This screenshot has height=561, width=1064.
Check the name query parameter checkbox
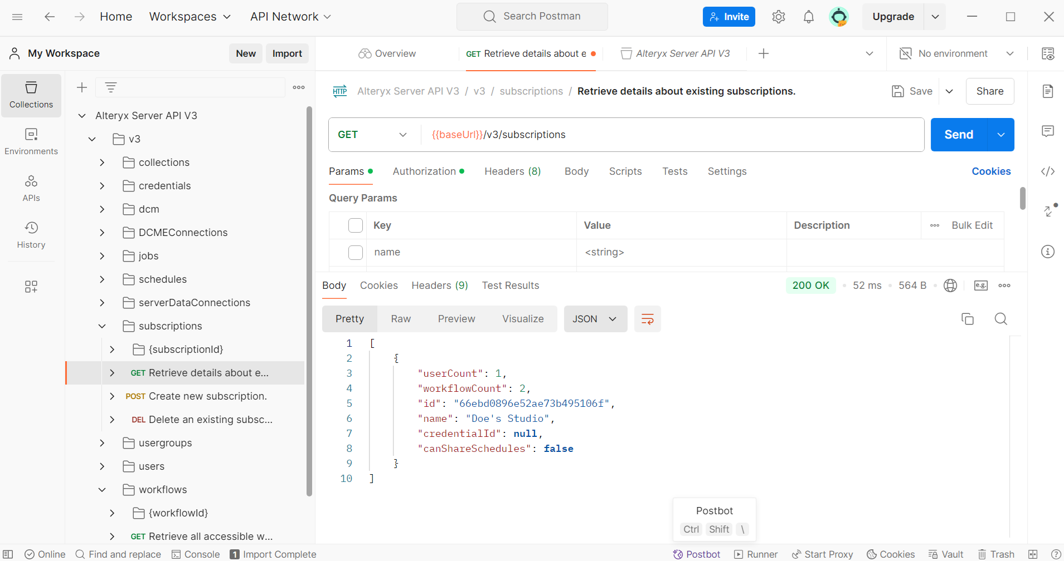click(356, 253)
